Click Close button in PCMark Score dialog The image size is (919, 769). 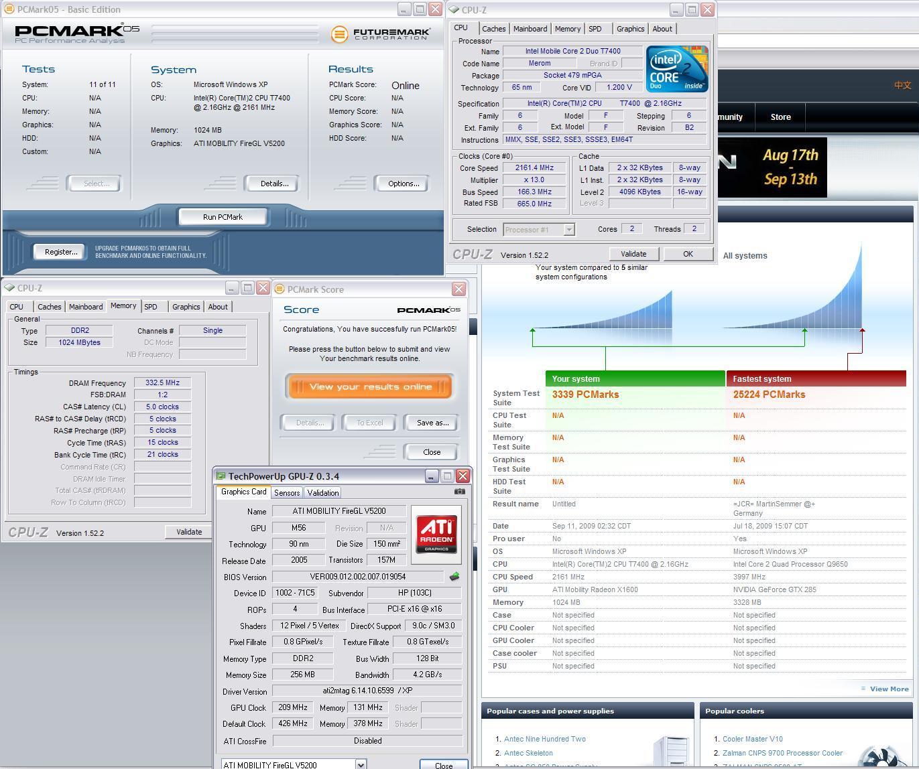click(x=432, y=452)
